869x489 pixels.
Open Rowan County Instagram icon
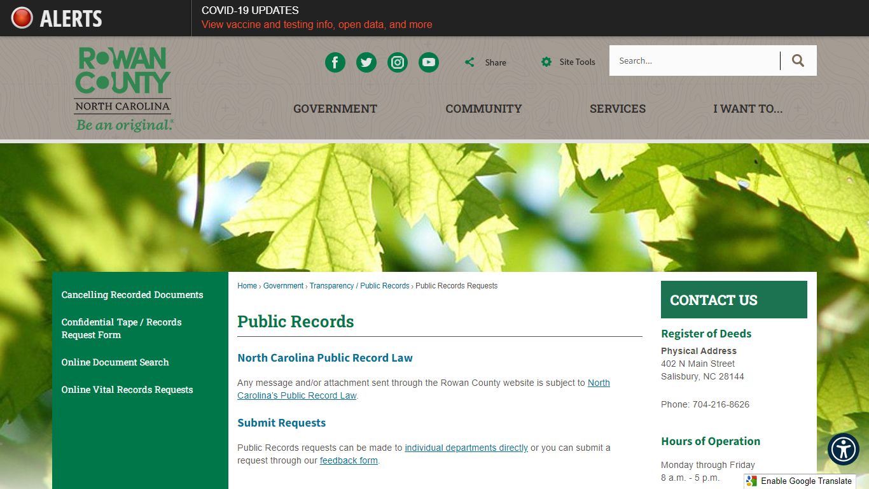(x=398, y=62)
